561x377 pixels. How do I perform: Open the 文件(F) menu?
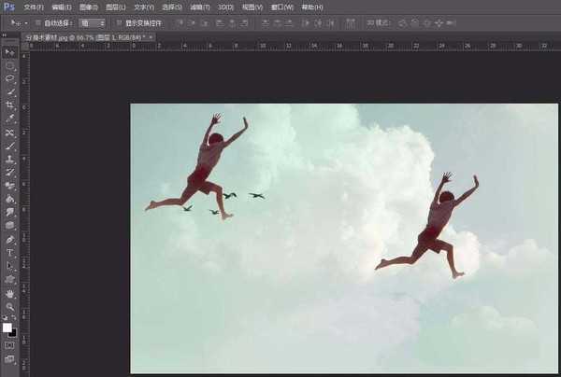click(34, 7)
